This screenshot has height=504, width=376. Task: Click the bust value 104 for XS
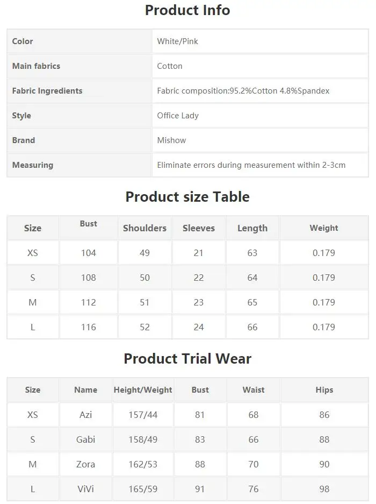89,253
